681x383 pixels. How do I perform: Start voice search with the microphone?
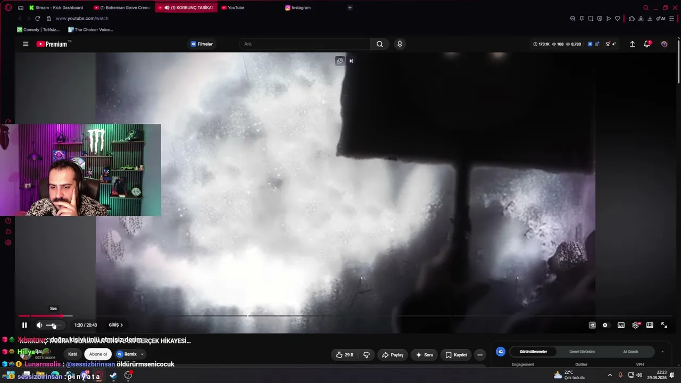click(x=400, y=44)
